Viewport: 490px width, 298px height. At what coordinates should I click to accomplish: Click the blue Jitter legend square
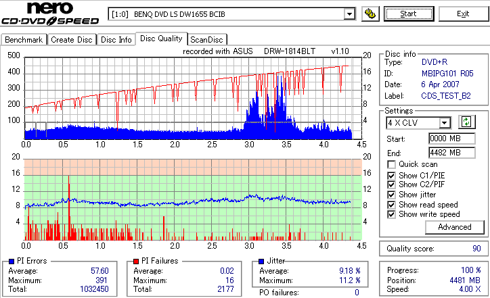tap(261, 262)
